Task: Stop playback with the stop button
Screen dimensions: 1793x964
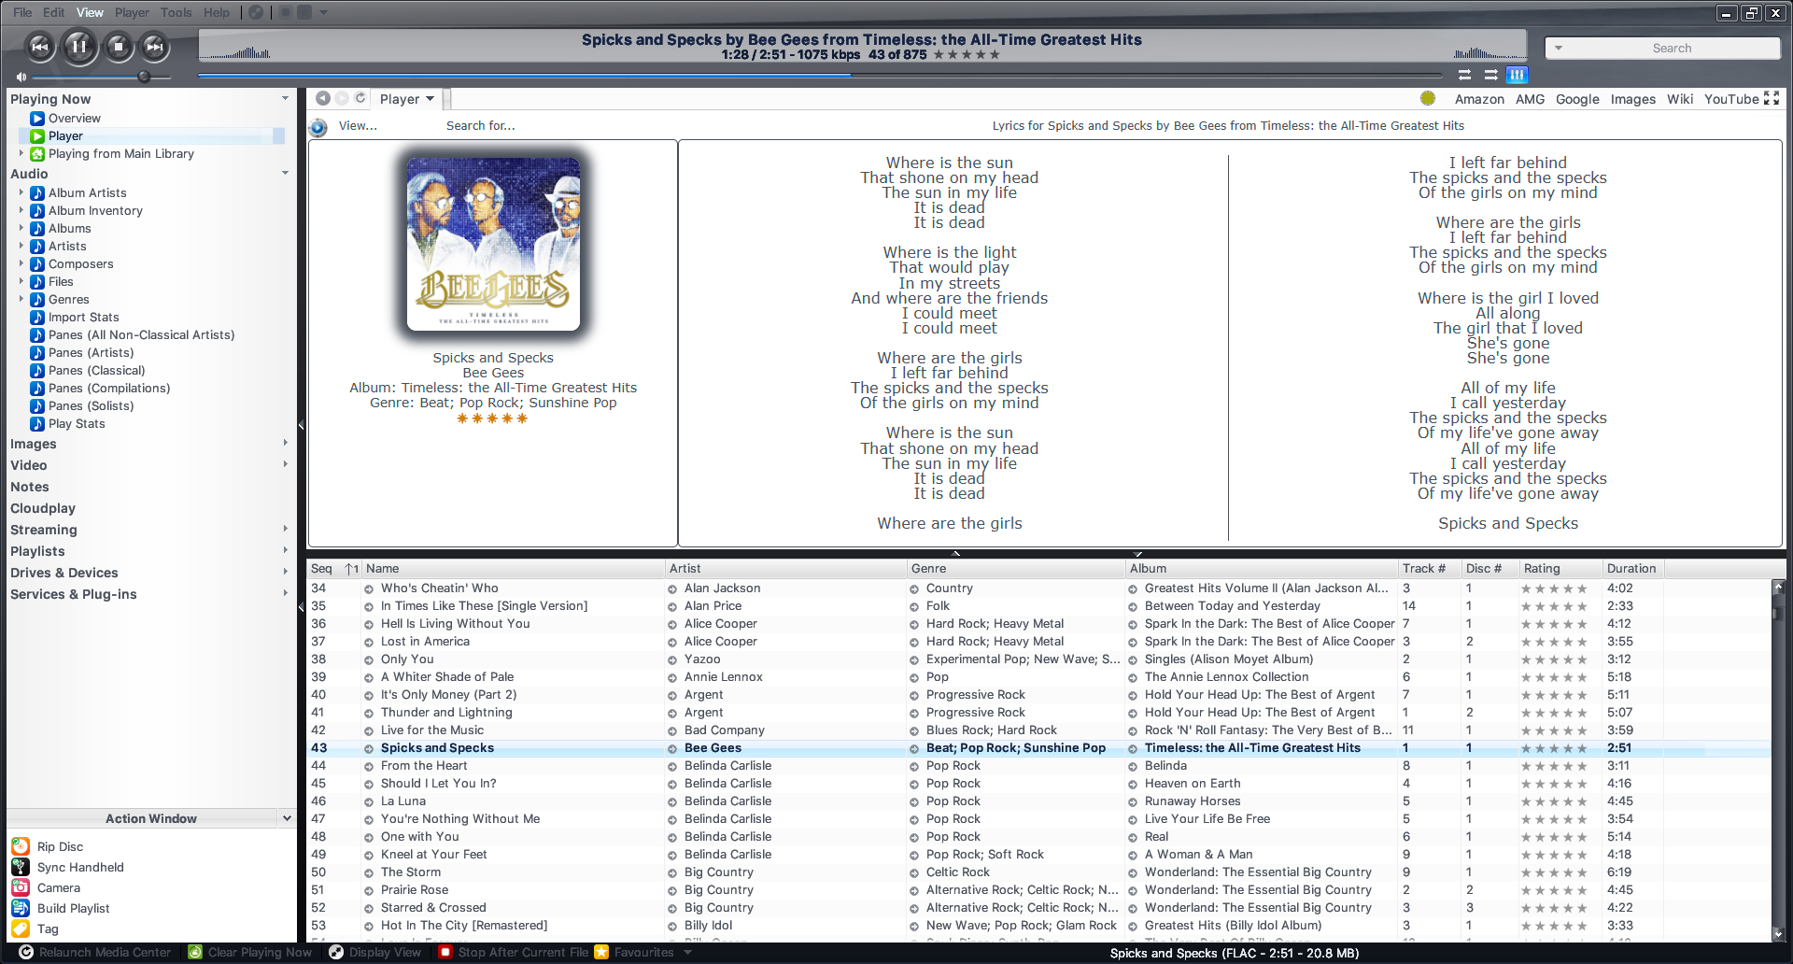Action: point(118,46)
